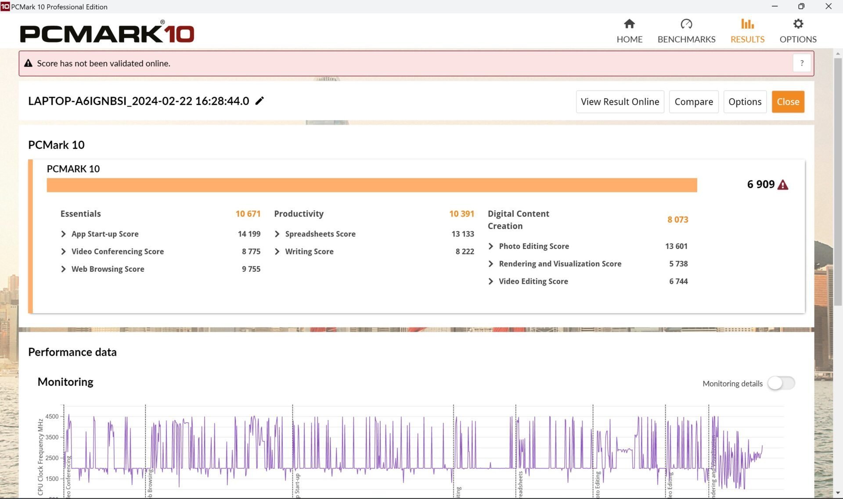Viewport: 843px width, 499px height.
Task: Go to the HOME tab
Action: [629, 31]
